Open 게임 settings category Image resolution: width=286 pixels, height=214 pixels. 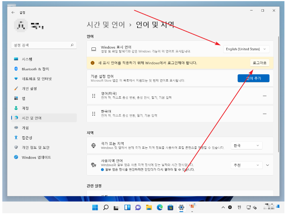coord(44,128)
